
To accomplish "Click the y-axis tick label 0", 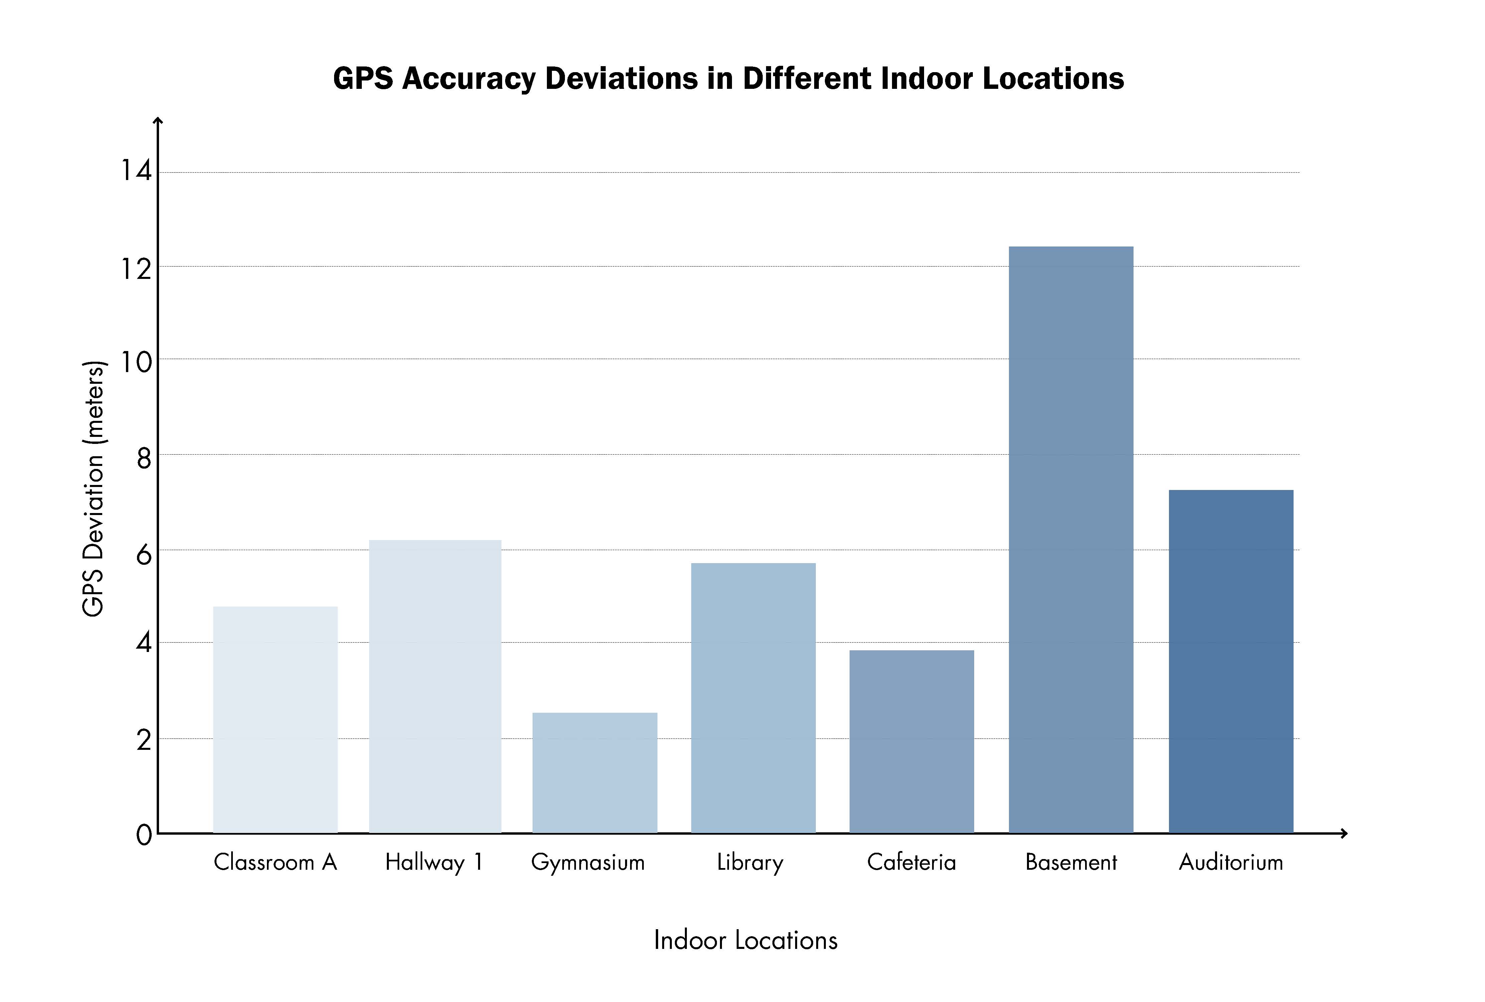I will pos(144,835).
